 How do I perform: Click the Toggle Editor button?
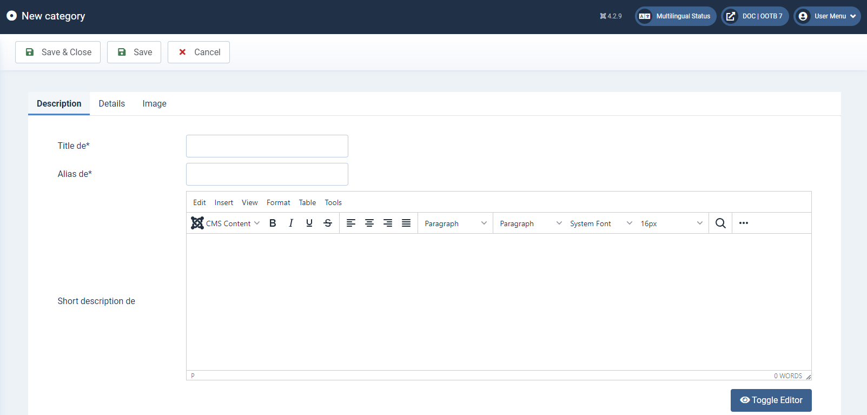771,400
